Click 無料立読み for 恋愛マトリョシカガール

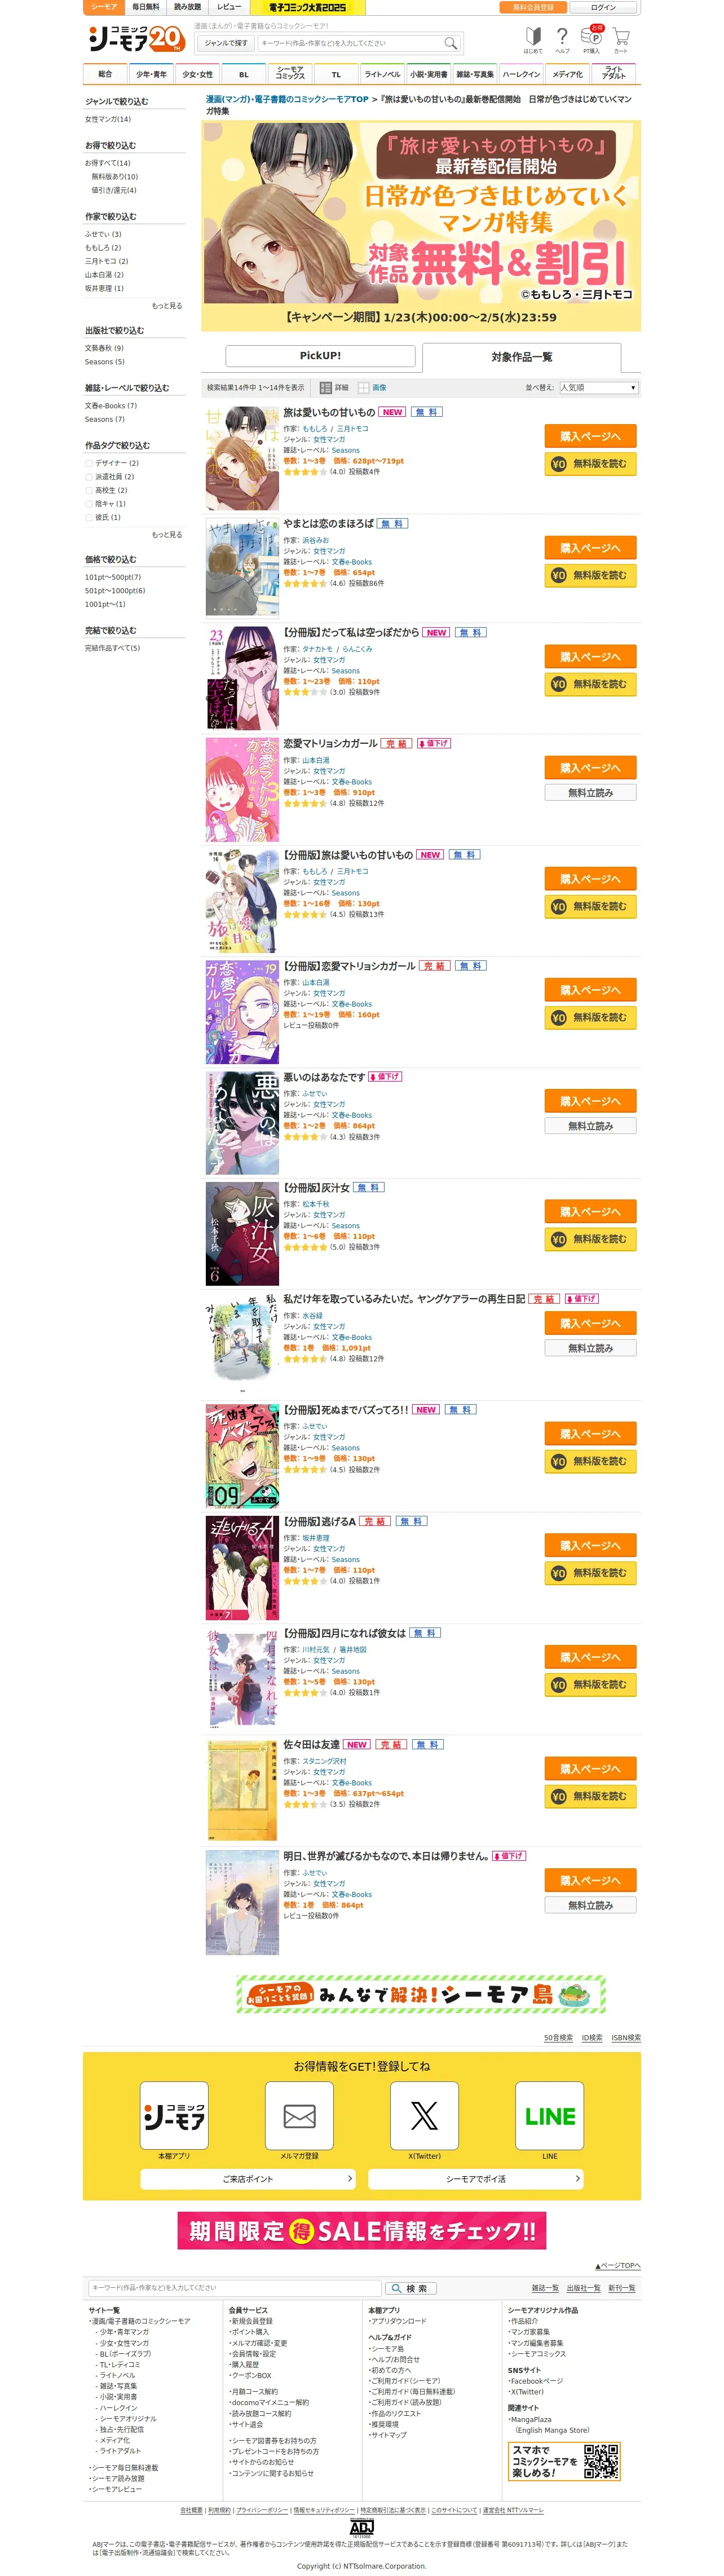(x=590, y=793)
